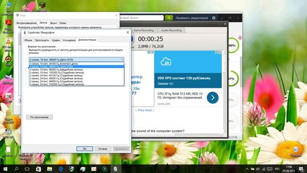Choose 2 канал, 16 бит, 48000 Гц list option
Image resolution: width=307 pixels, height=173 pixels.
77,66
